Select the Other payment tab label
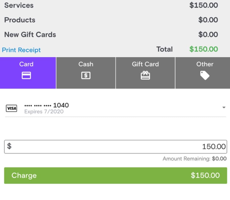230x200 pixels. (205, 64)
